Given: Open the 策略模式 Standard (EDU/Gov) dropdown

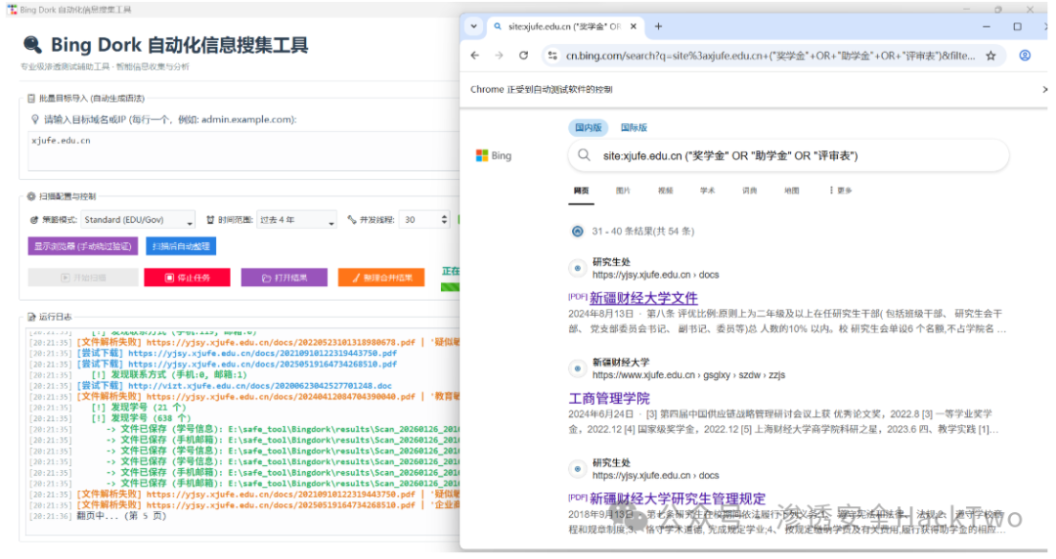Looking at the screenshot, I should coord(138,220).
